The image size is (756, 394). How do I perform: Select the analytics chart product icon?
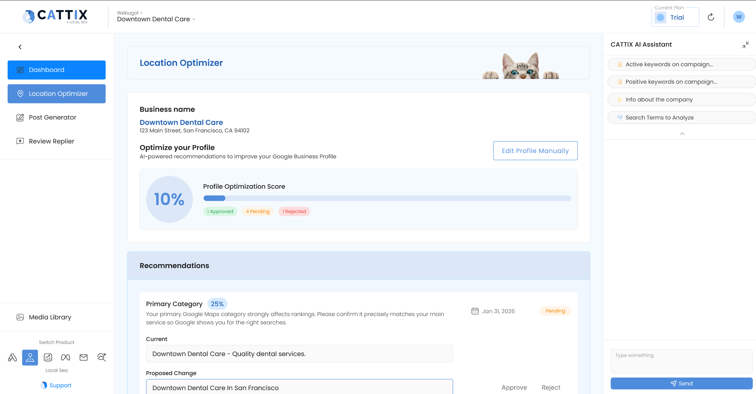(48, 357)
